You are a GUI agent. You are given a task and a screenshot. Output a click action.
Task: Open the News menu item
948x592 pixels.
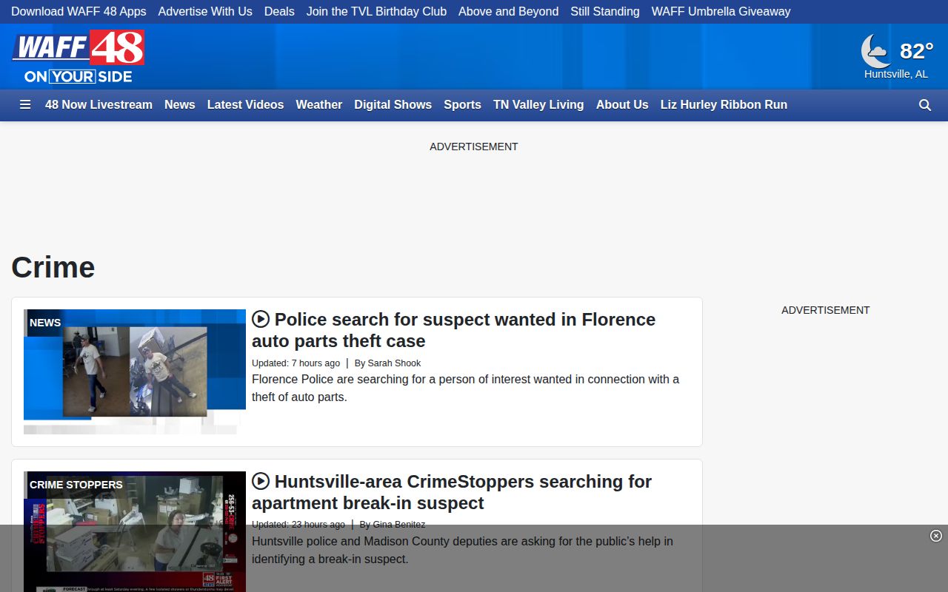coord(180,105)
